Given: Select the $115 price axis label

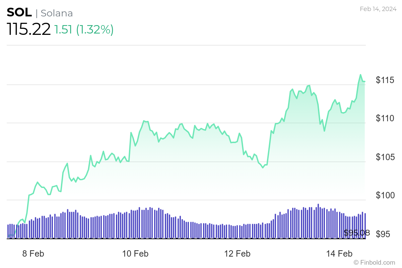Looking at the screenshot, I should coord(385,80).
